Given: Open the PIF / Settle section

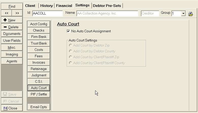Looking at the screenshot, I should click(39, 94).
